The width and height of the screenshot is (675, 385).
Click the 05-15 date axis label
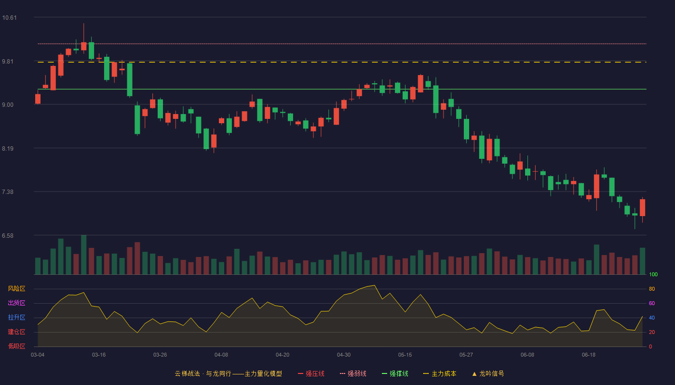[405, 355]
